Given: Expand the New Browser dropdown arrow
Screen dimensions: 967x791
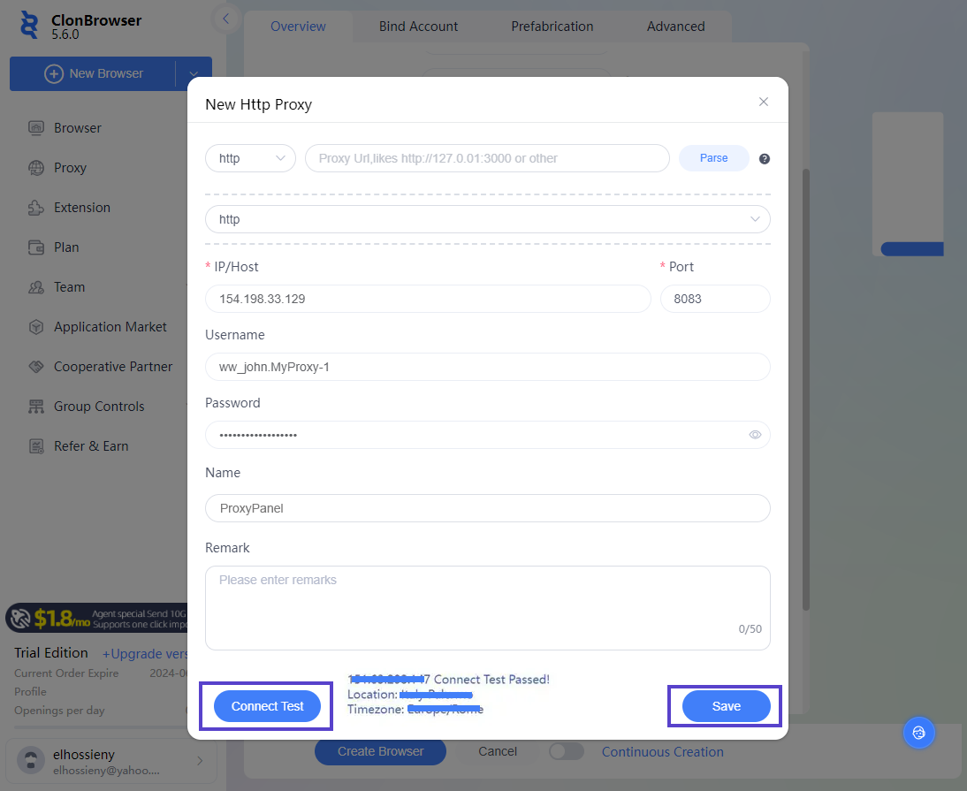Looking at the screenshot, I should click(x=194, y=73).
